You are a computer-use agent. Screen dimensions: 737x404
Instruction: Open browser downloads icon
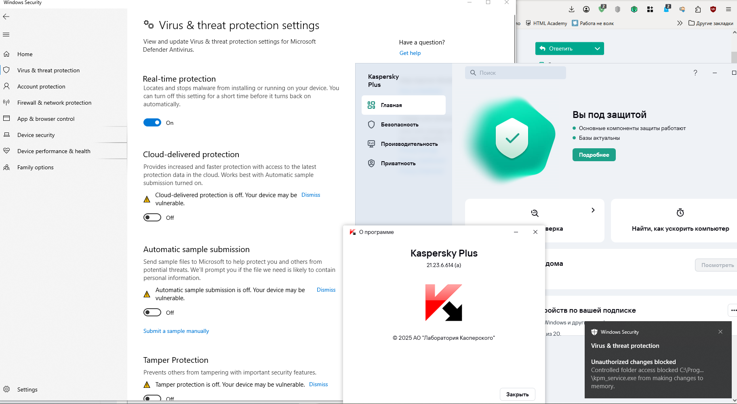tap(571, 9)
